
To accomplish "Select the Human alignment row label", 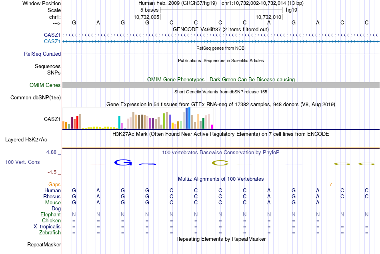I will click(52, 191).
